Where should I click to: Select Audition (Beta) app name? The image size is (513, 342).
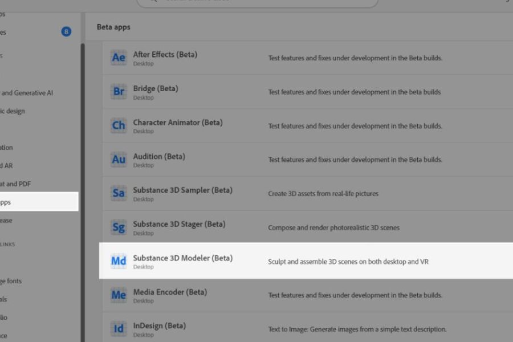point(159,156)
